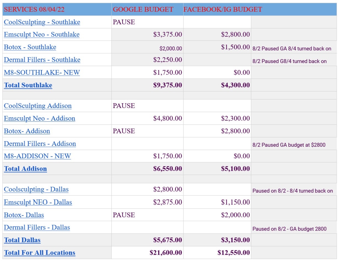Open Emsculpt Neo - Addison link
This screenshot has height=263, width=340.
click(39, 118)
